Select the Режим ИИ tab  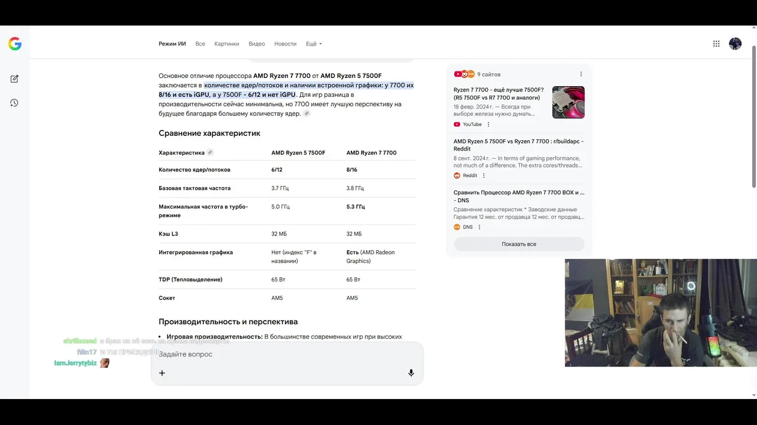pos(172,44)
